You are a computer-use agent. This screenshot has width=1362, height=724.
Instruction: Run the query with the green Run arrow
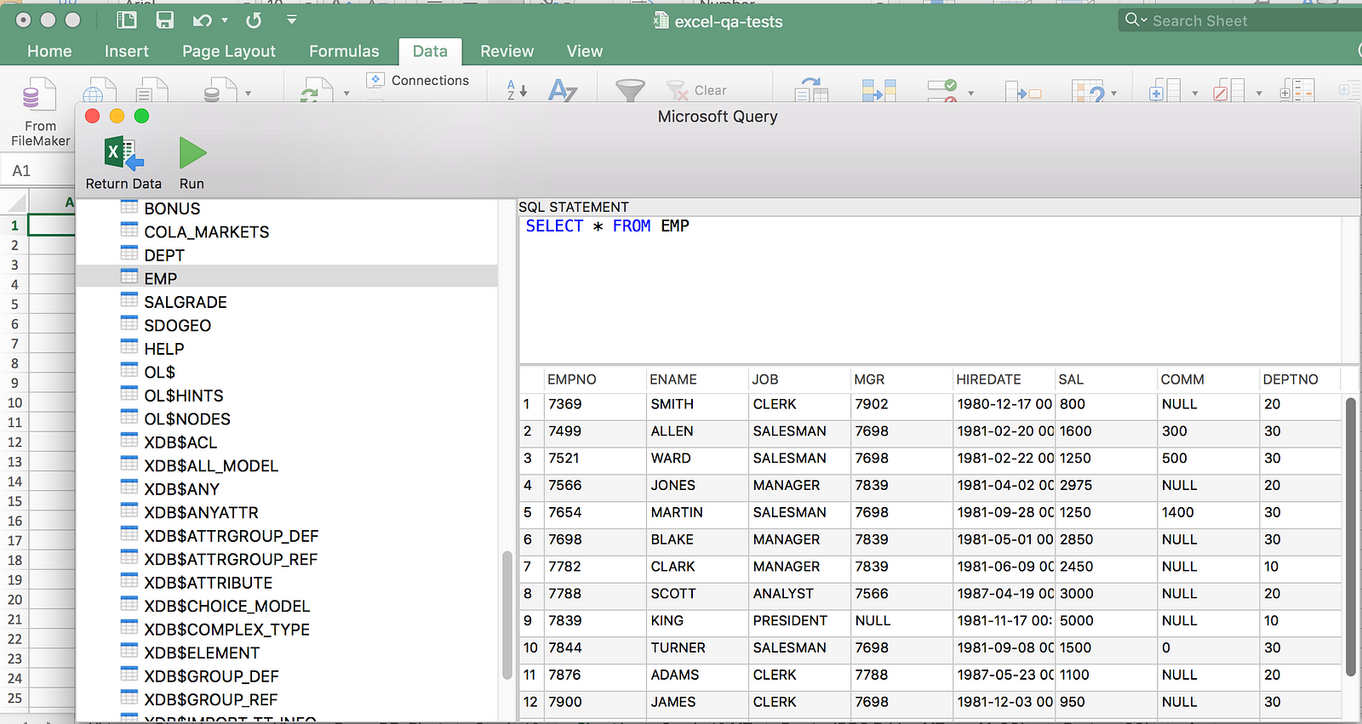coord(192,153)
